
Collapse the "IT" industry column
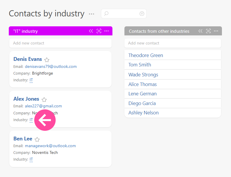91,31
